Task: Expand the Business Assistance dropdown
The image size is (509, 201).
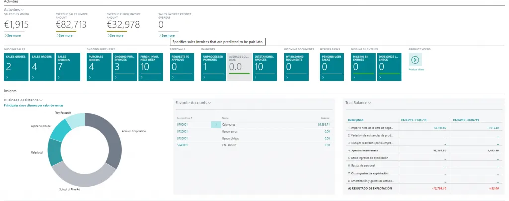Action: coord(41,100)
